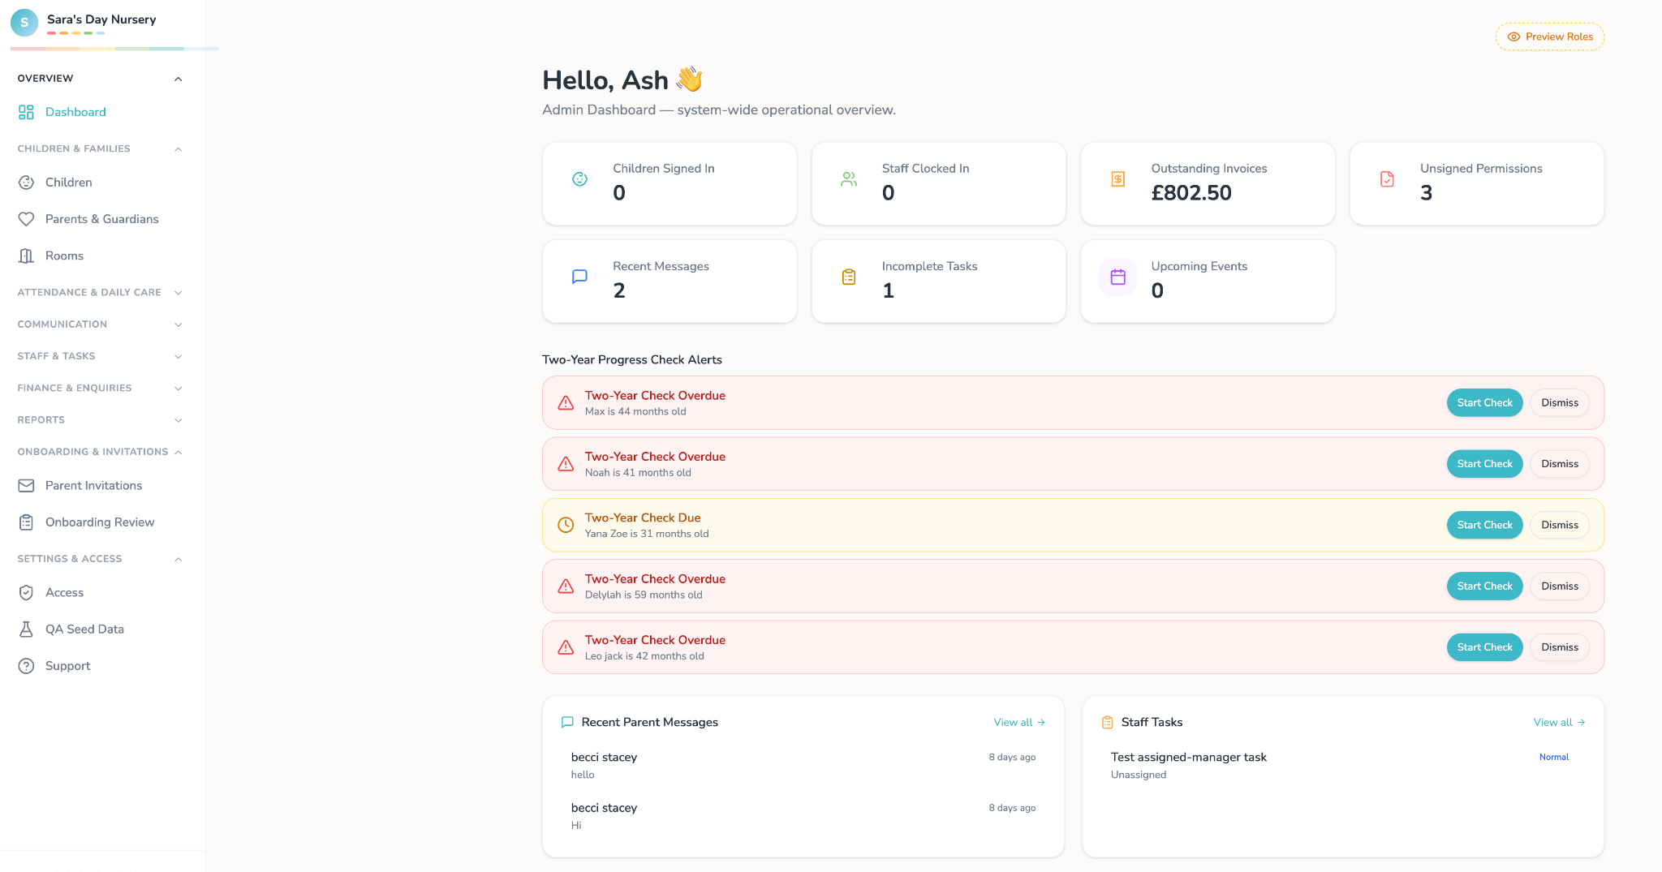Click the Support question mark icon

(26, 666)
